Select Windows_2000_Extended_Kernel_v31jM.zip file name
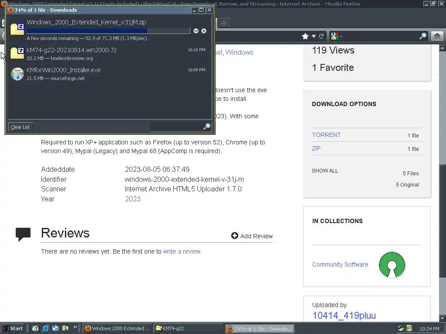 point(87,22)
